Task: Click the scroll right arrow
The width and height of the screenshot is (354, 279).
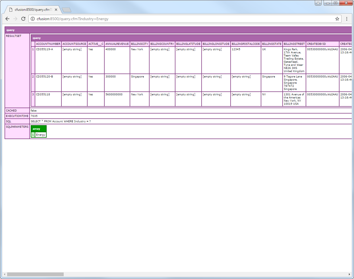Action: click(x=349, y=274)
